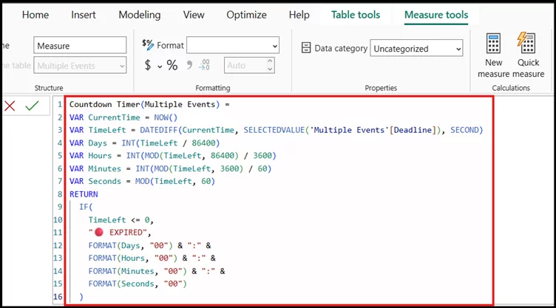
Task: Click the RETURN line in formula editor
Action: tap(84, 194)
